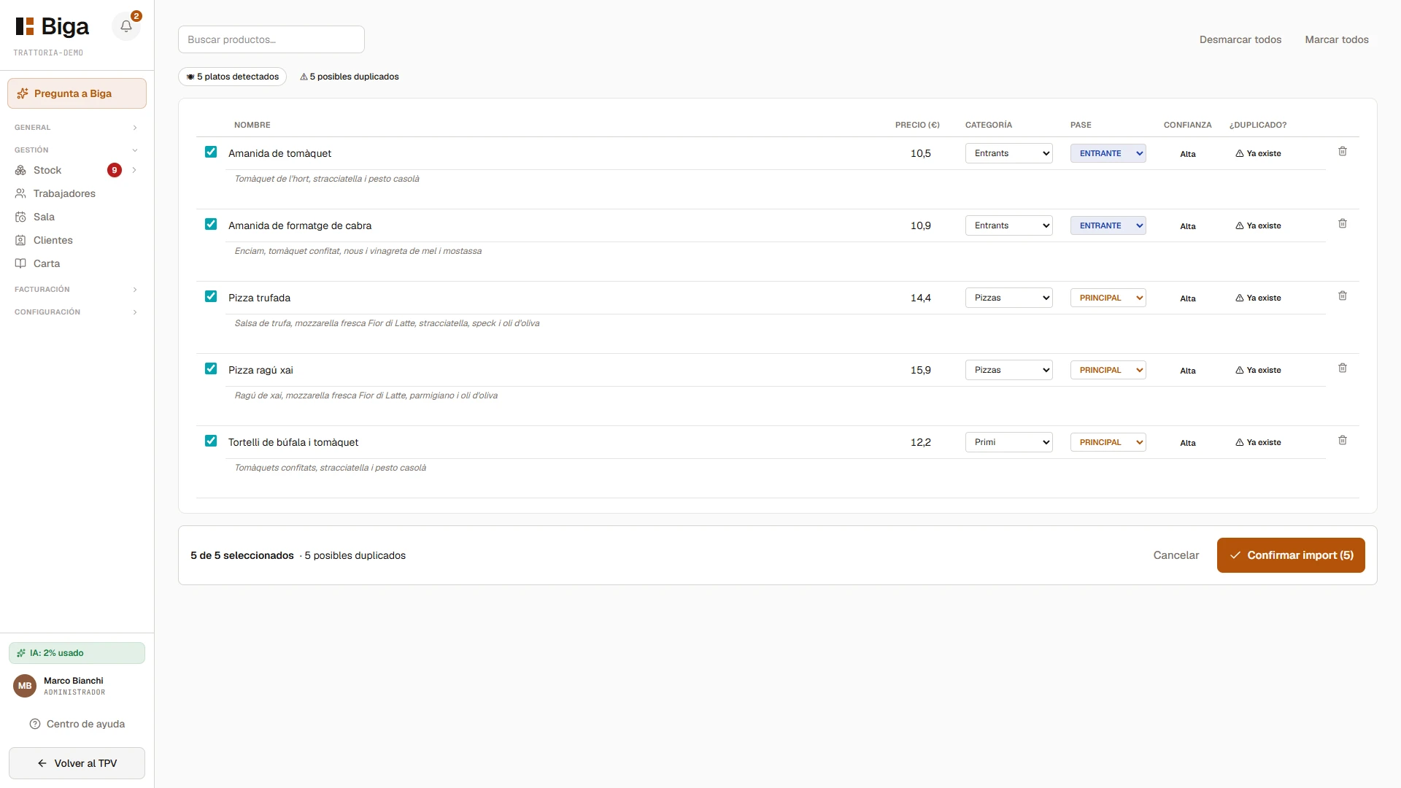Click the Stock badge showing 9

(115, 170)
